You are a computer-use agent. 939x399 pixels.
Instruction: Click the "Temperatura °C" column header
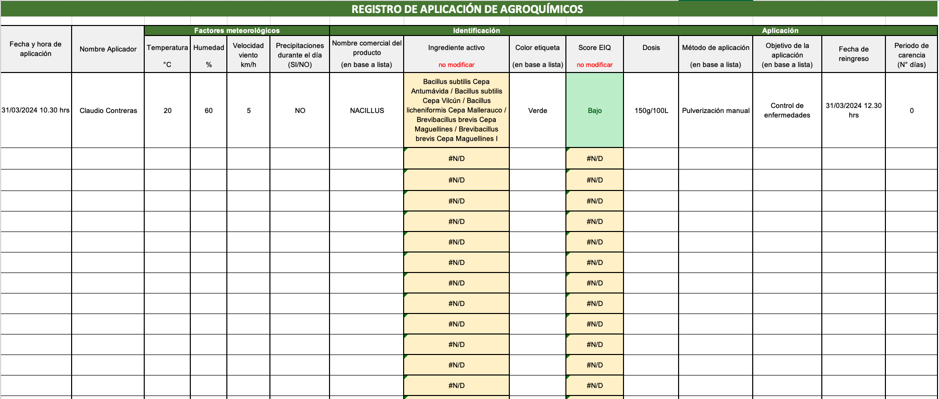[167, 54]
